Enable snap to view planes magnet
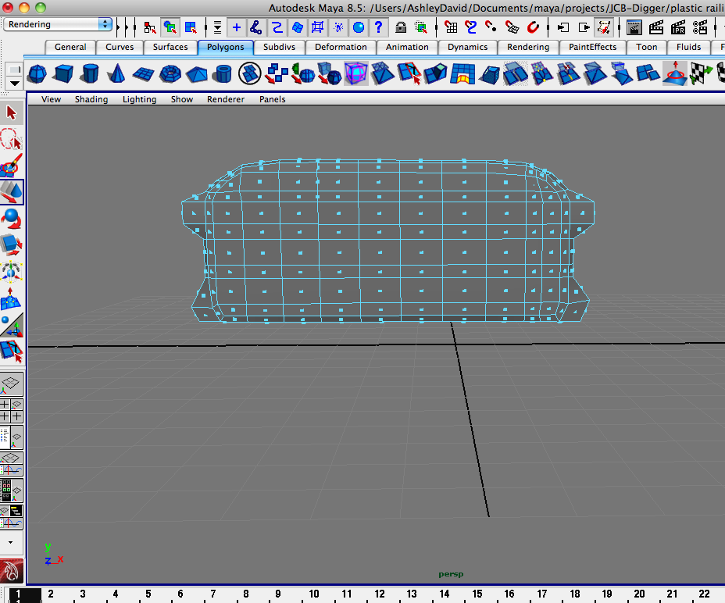The width and height of the screenshot is (725, 603). click(x=512, y=28)
